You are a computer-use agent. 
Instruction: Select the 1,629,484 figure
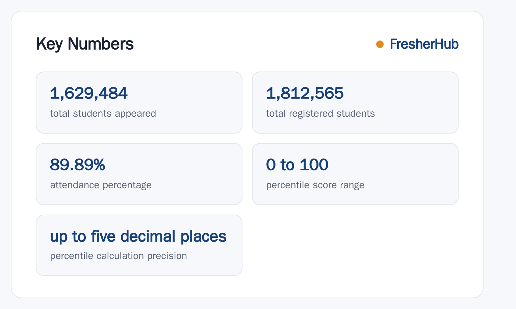(89, 93)
